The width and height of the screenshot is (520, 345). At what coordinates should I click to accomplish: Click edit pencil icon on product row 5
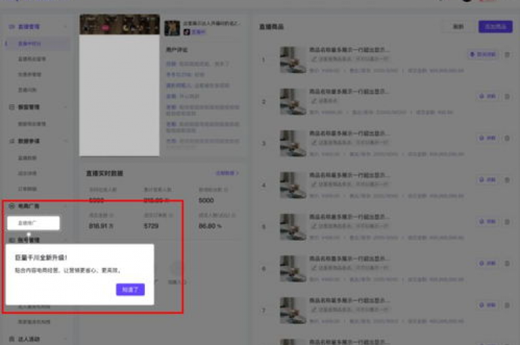pyautogui.click(x=313, y=226)
